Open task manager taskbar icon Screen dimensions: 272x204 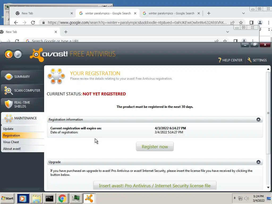[76, 198]
